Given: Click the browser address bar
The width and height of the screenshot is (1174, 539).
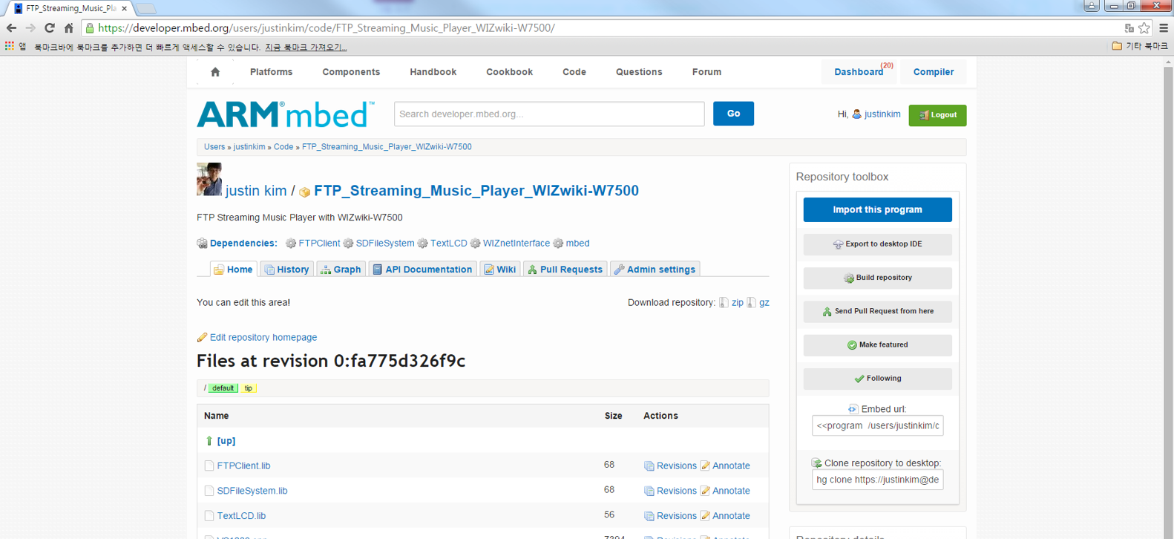Looking at the screenshot, I should click(x=601, y=28).
